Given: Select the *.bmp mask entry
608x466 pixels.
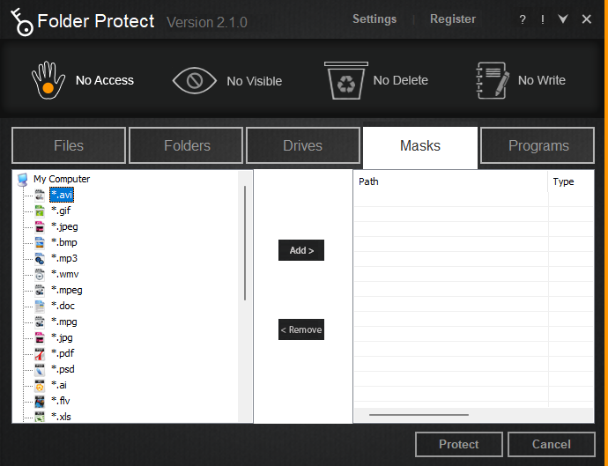Looking at the screenshot, I should (64, 243).
